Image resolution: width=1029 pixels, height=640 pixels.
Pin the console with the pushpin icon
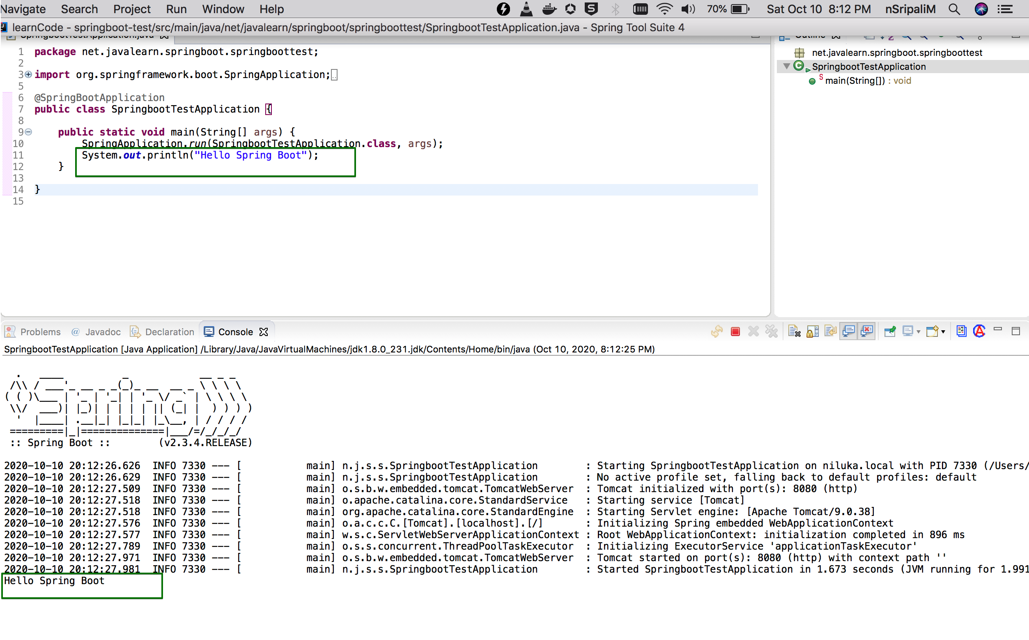890,332
